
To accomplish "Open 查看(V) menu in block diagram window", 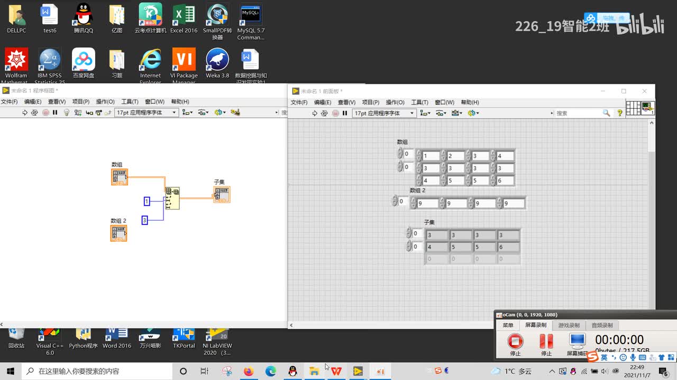I will click(x=57, y=102).
